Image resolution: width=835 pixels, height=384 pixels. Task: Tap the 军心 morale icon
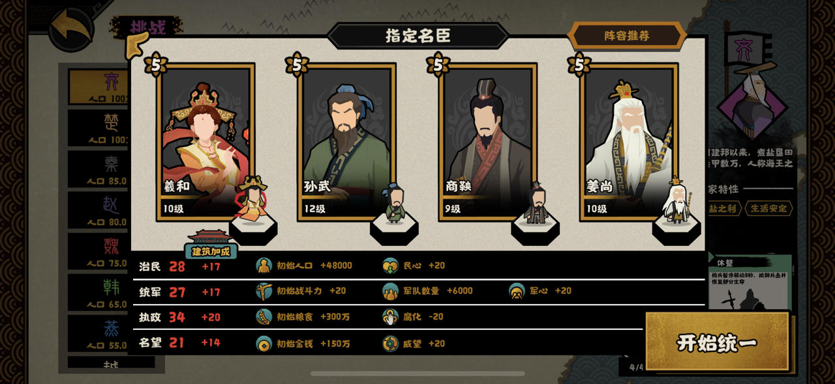pyautogui.click(x=517, y=291)
